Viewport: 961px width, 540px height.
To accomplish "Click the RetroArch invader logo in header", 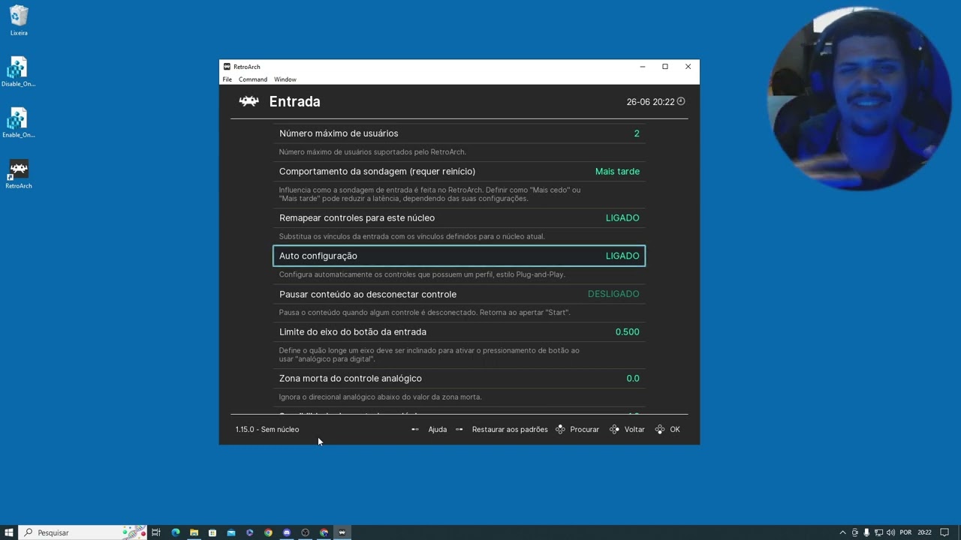I will coord(249,101).
